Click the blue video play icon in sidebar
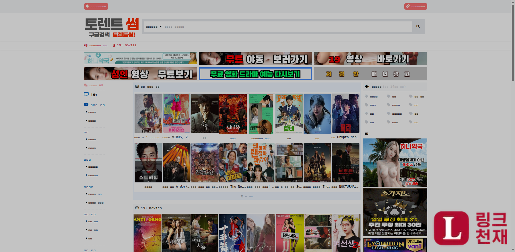The height and width of the screenshot is (252, 515). 86,104
